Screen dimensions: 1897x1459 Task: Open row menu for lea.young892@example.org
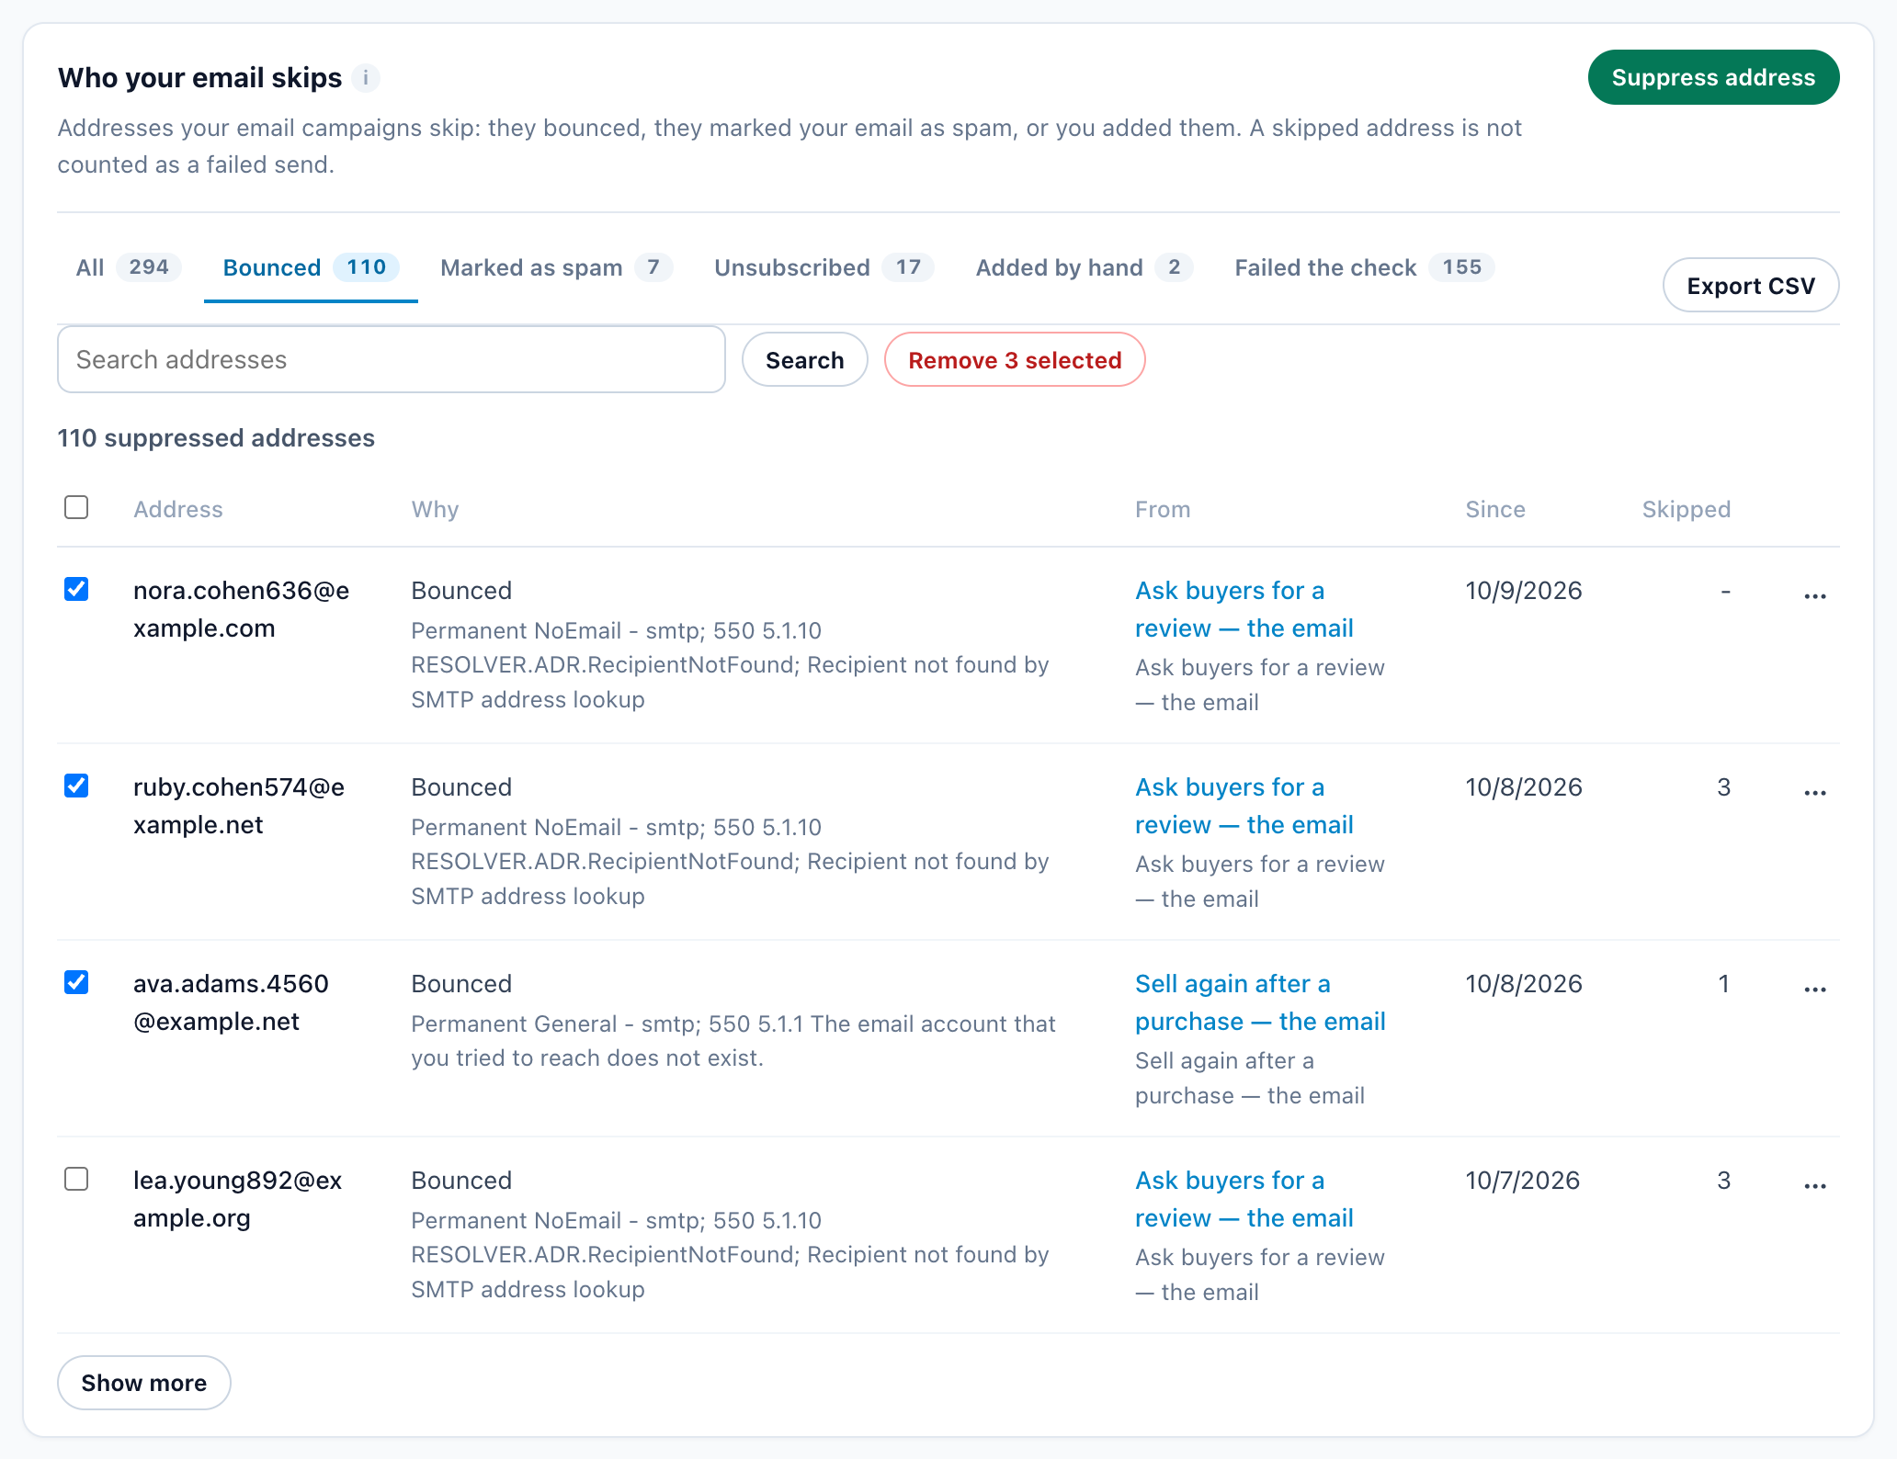tap(1814, 1186)
